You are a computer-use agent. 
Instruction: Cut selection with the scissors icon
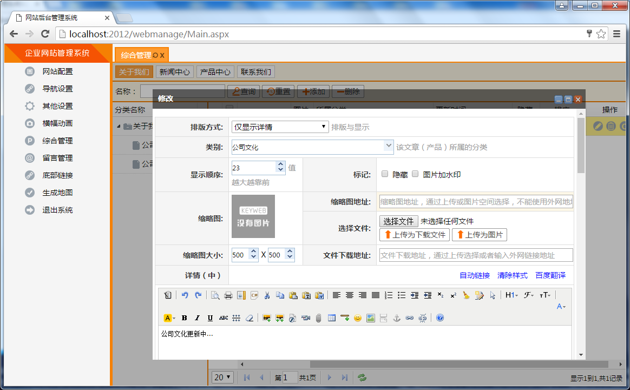(x=267, y=295)
